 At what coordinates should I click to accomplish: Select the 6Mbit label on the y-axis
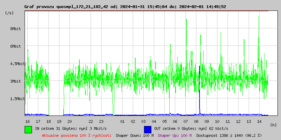[x=15, y=46]
